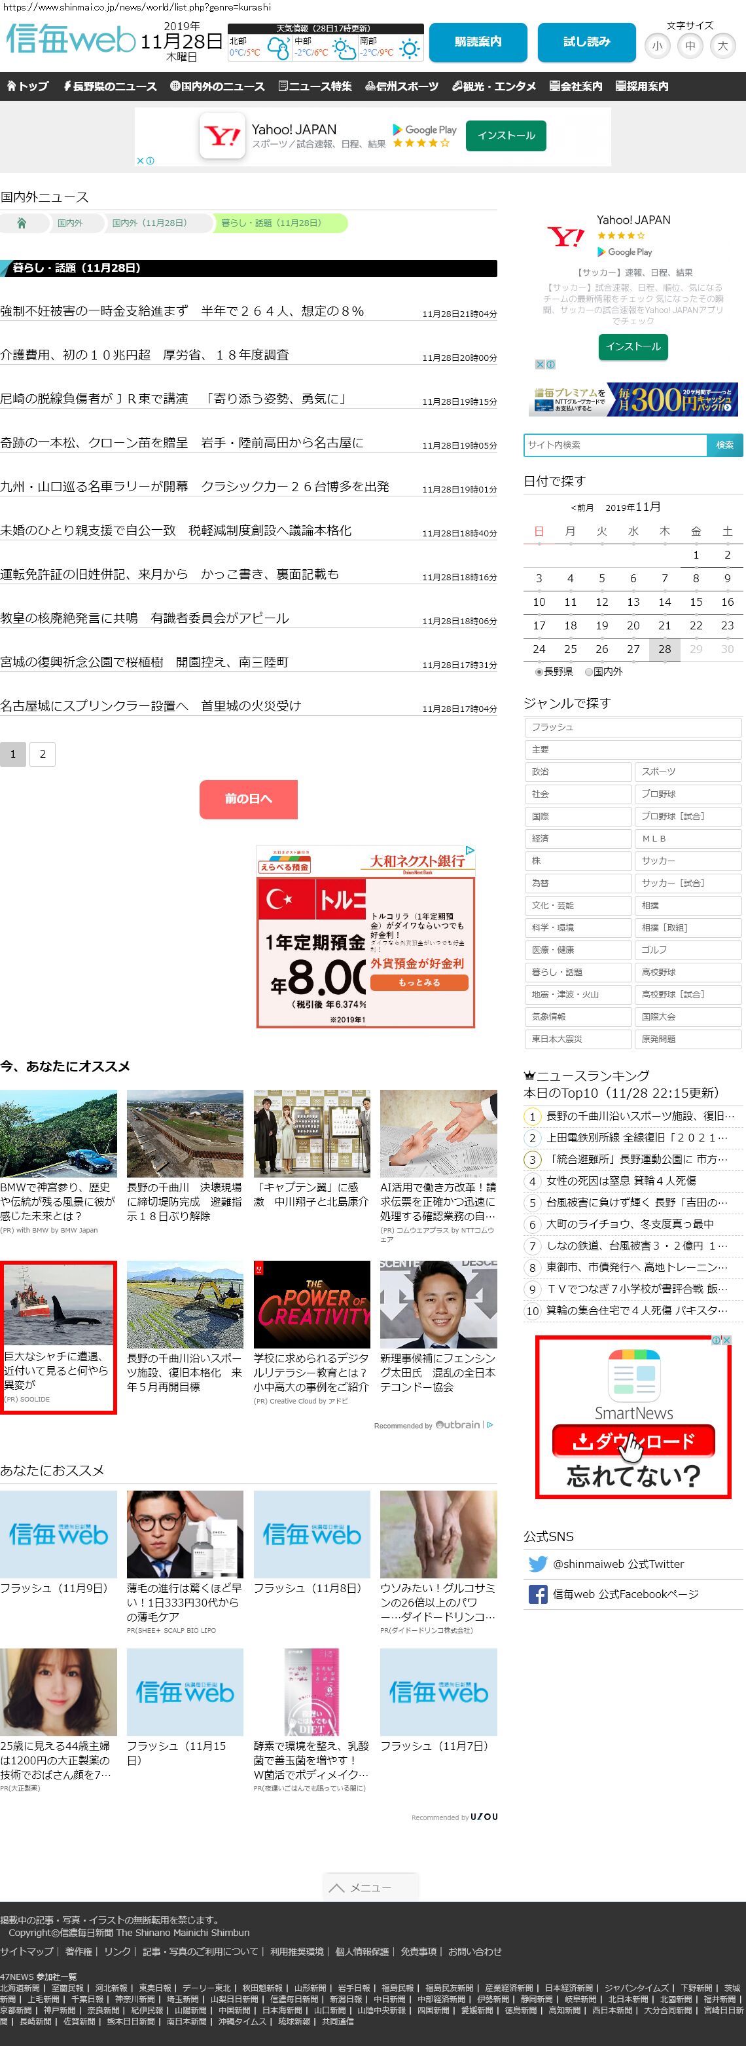Image resolution: width=746 pixels, height=2046 pixels.
Task: Go to page 2 of article list
Action: (43, 754)
